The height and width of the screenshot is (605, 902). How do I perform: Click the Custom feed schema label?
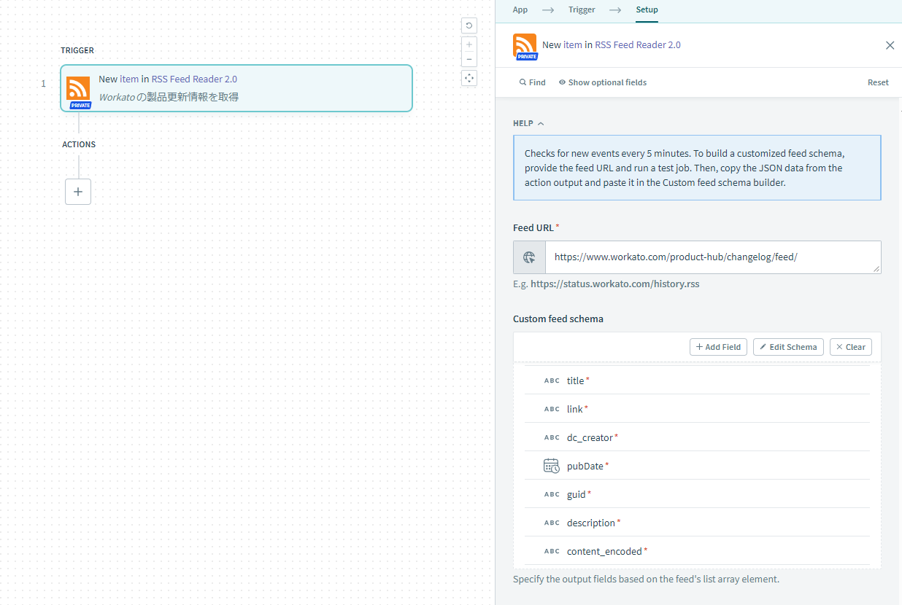pos(558,319)
